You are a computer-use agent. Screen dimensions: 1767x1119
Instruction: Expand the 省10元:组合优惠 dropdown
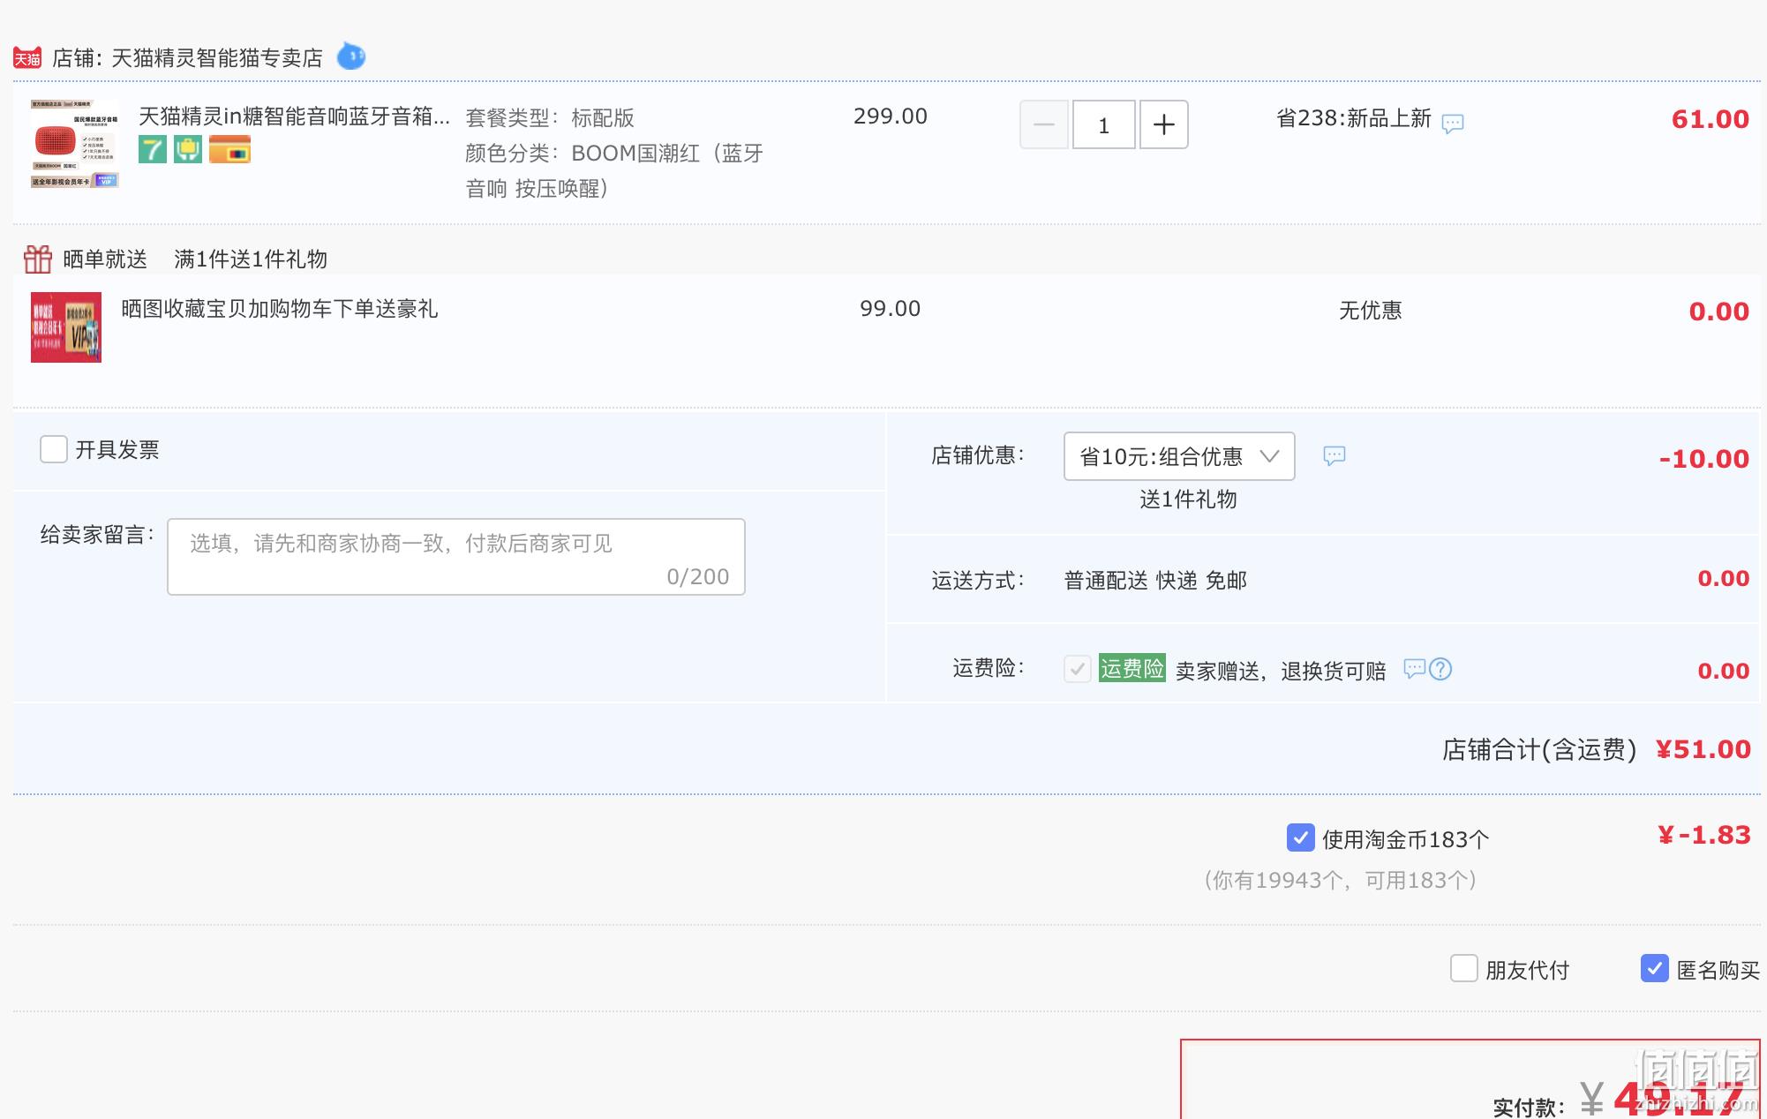[1179, 456]
